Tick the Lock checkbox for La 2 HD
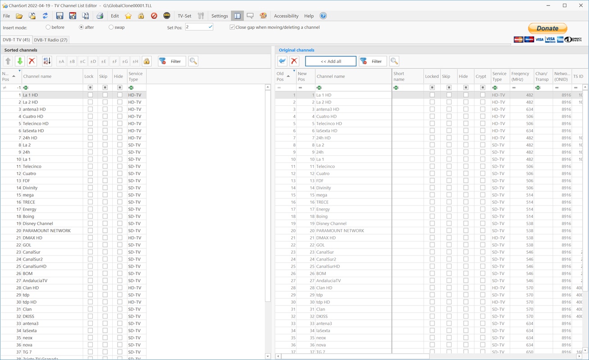589x360 pixels. [91, 102]
